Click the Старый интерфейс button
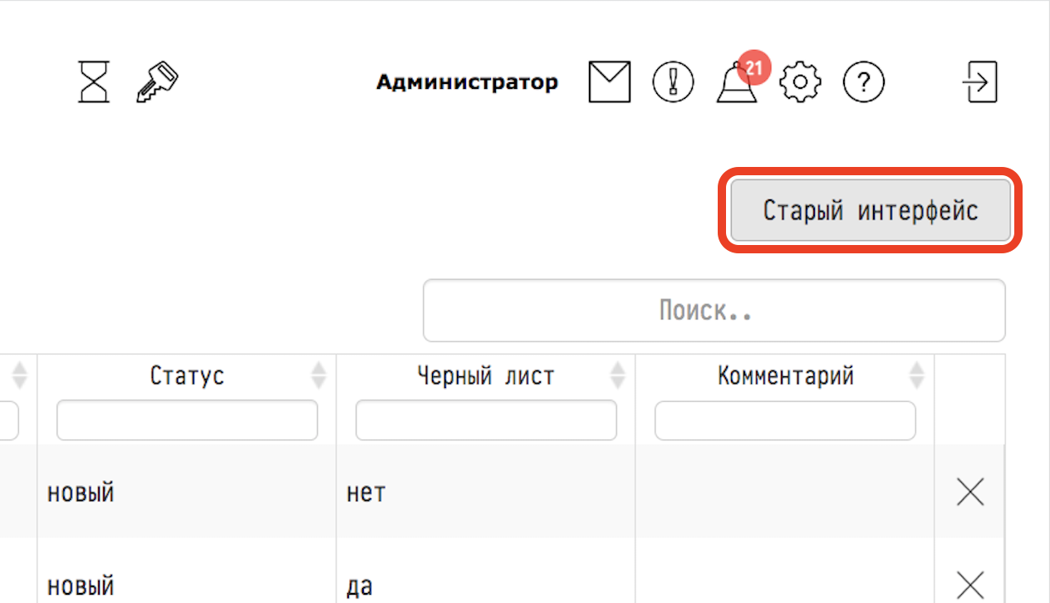This screenshot has height=603, width=1050. (871, 210)
